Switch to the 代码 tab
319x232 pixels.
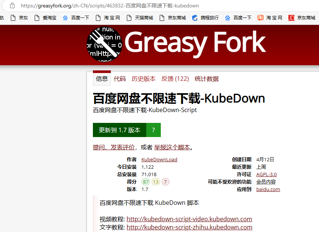pos(120,79)
